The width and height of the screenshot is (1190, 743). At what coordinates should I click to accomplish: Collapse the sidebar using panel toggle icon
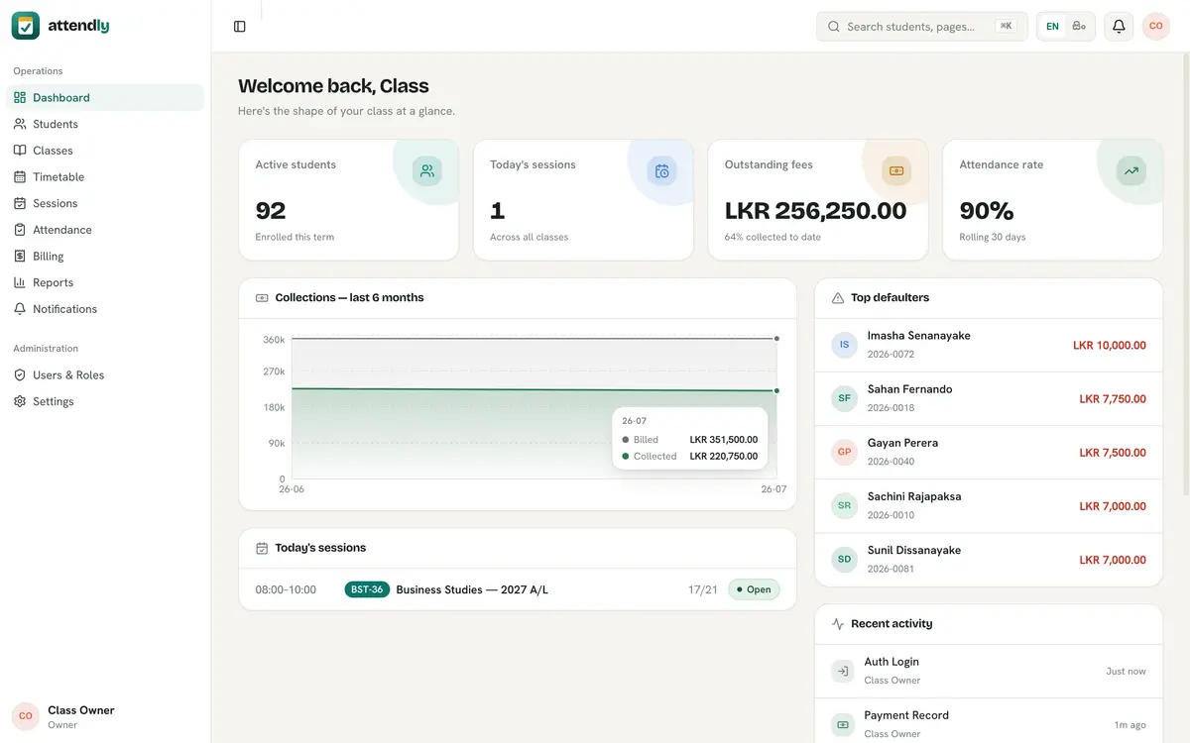240,27
